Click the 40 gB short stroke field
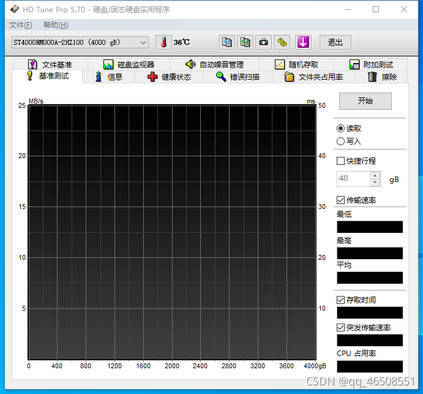 (353, 179)
